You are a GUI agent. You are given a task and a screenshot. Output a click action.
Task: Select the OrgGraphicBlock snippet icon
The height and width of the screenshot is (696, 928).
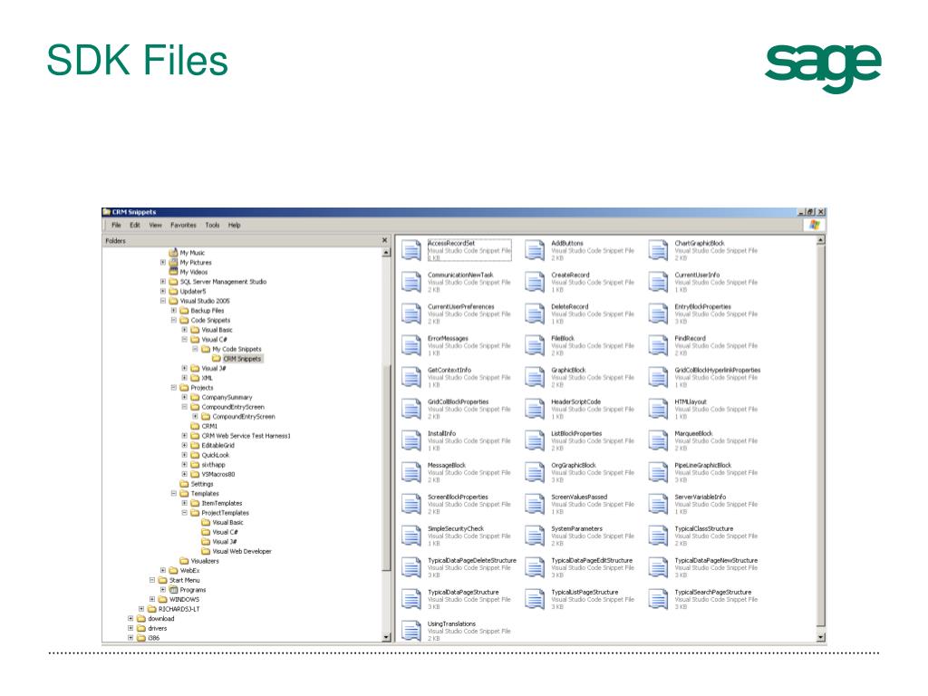(535, 472)
